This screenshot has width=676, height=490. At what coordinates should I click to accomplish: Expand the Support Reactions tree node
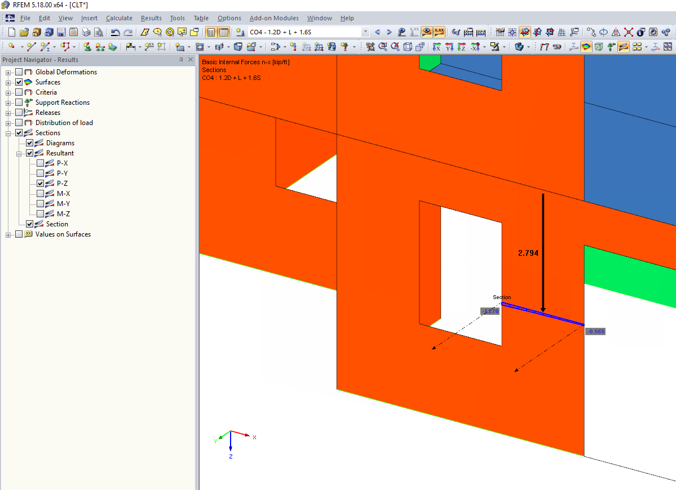tap(8, 103)
